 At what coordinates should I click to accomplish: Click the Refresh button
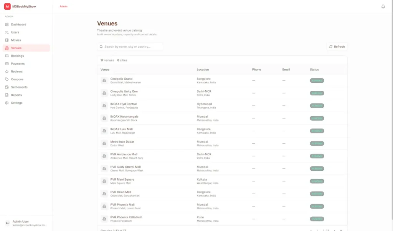pos(337,47)
